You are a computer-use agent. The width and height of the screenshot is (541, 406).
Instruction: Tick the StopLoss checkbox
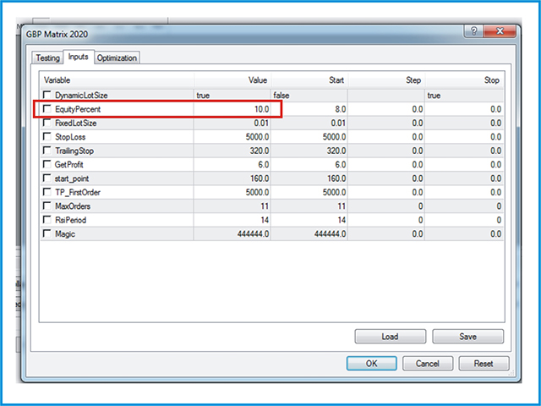point(47,137)
